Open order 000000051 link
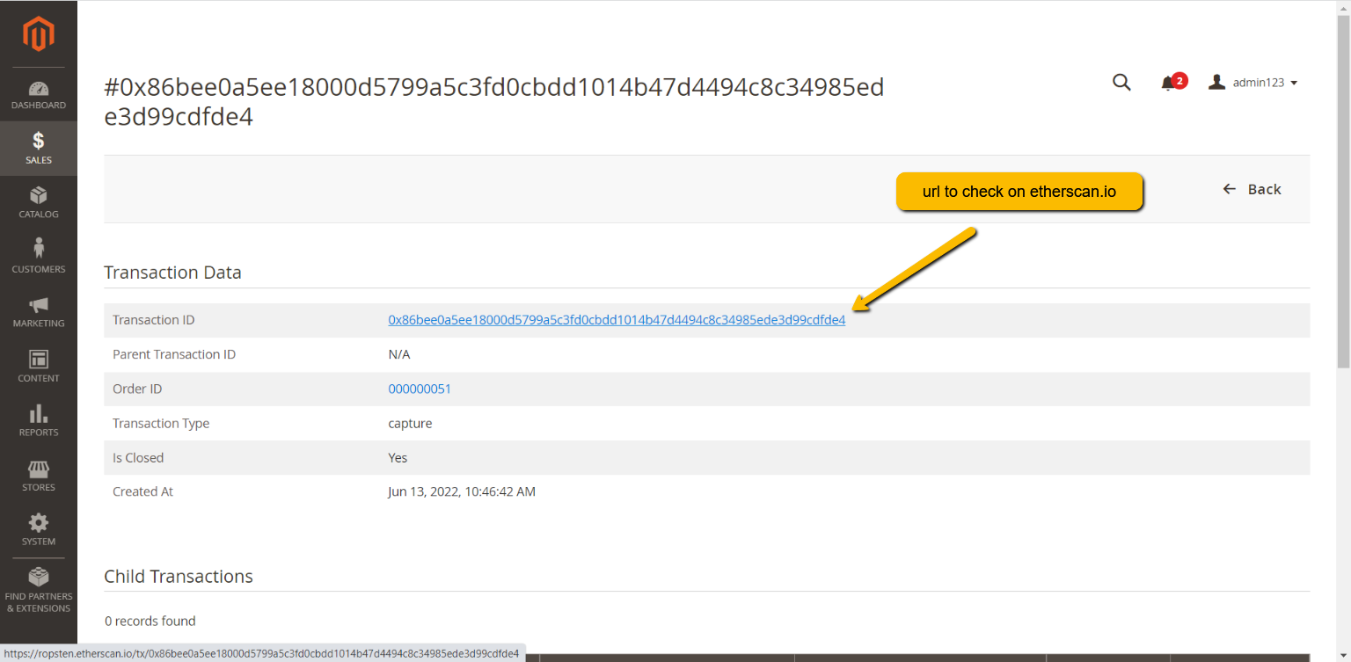1351x662 pixels. pos(420,389)
